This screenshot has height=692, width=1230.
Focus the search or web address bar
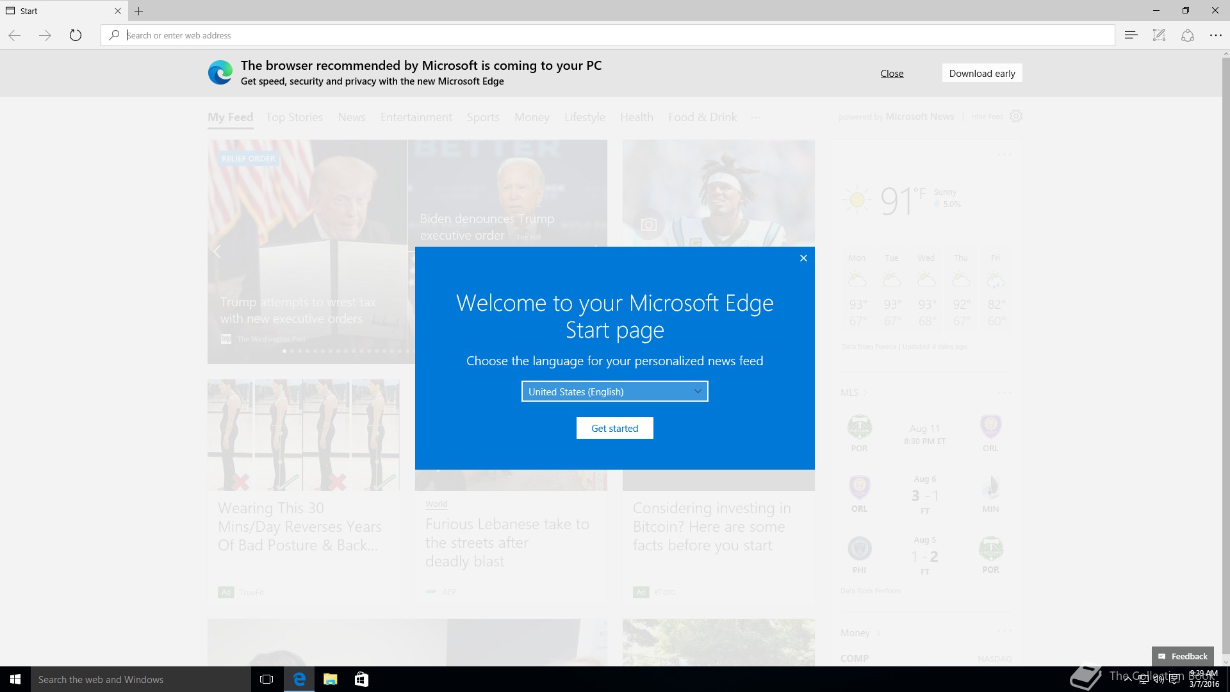607,35
